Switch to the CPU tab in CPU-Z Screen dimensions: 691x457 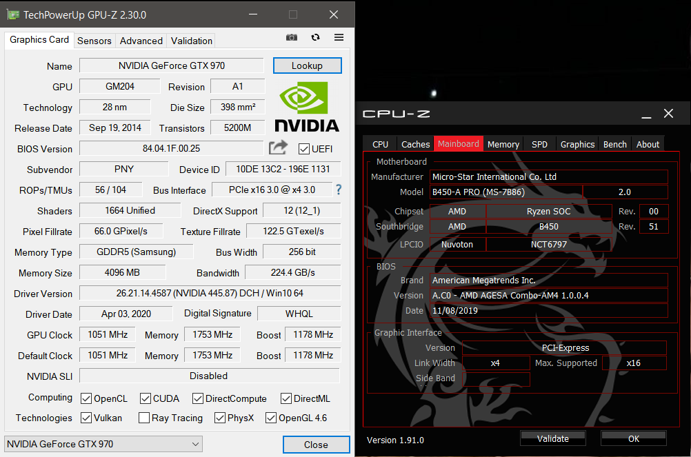(380, 145)
